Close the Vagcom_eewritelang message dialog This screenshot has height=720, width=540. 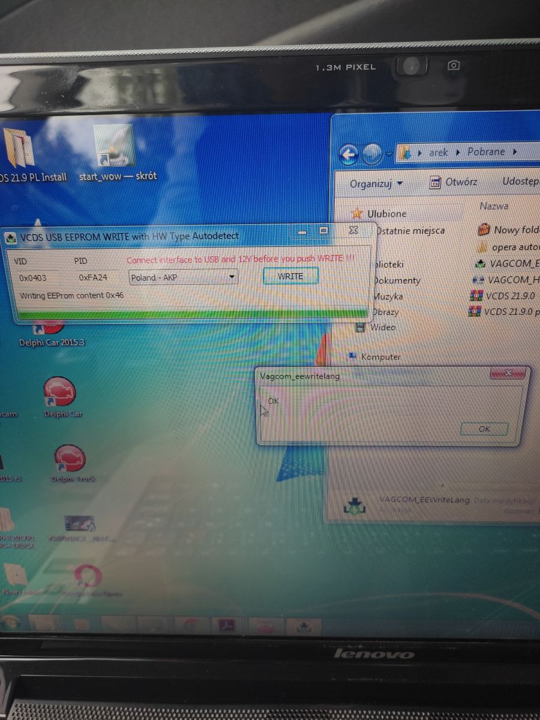(508, 373)
